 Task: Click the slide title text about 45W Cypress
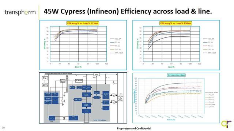(128, 11)
